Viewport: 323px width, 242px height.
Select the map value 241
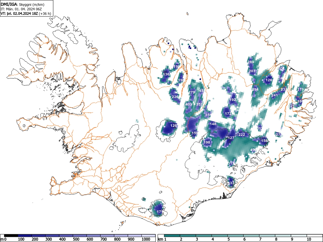coord(275,95)
